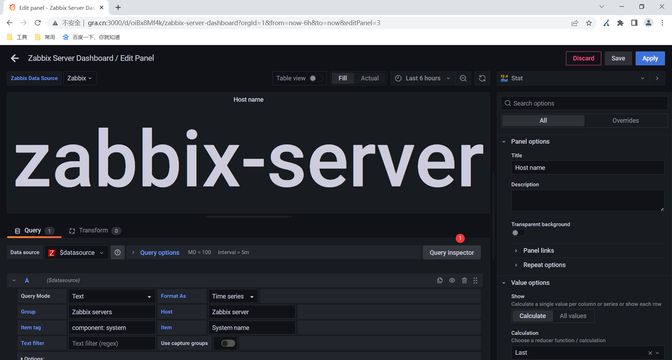Expand the Panel links section

click(538, 251)
